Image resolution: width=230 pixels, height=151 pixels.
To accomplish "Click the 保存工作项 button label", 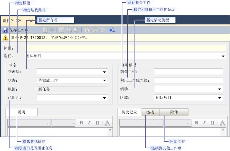I will click(x=19, y=30).
